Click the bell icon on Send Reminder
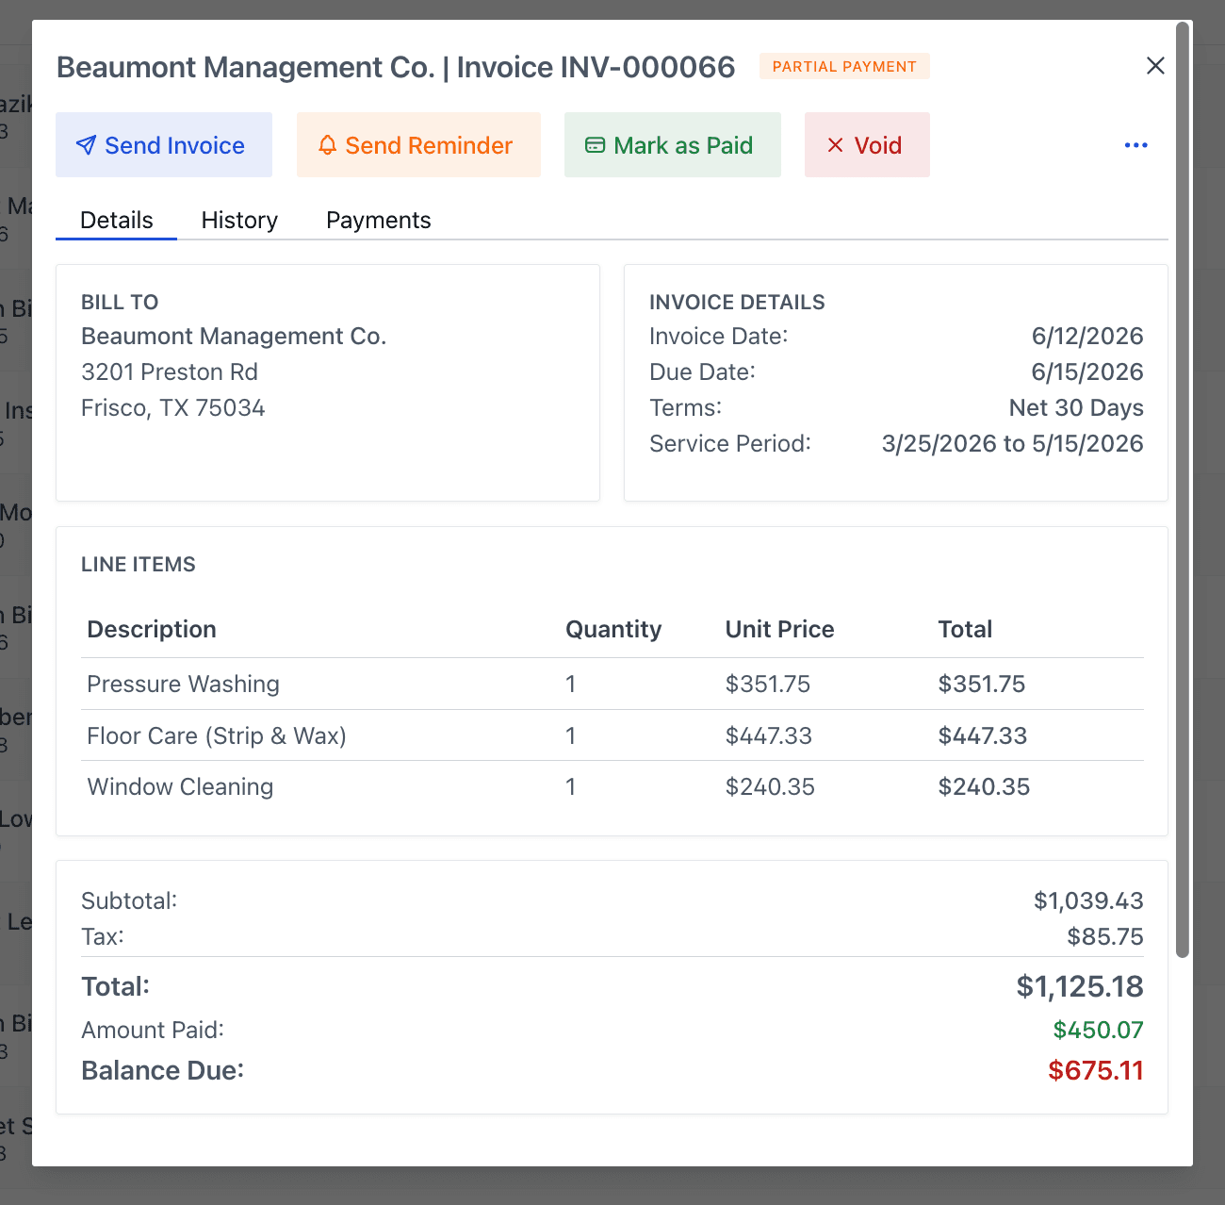 click(327, 145)
